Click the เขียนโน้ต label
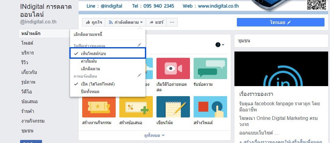This screenshot has height=143, width=330. (x=165, y=123)
